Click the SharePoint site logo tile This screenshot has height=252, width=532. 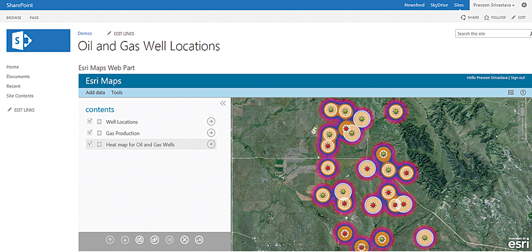(38, 40)
